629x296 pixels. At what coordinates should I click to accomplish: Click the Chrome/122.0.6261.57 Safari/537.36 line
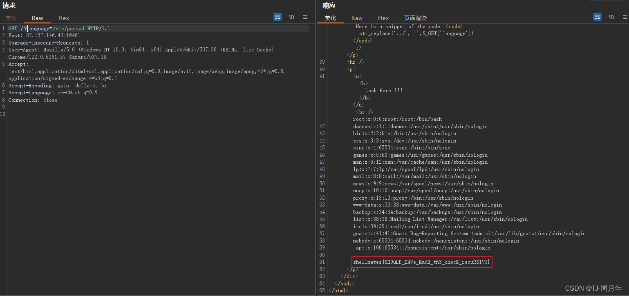(x=57, y=57)
